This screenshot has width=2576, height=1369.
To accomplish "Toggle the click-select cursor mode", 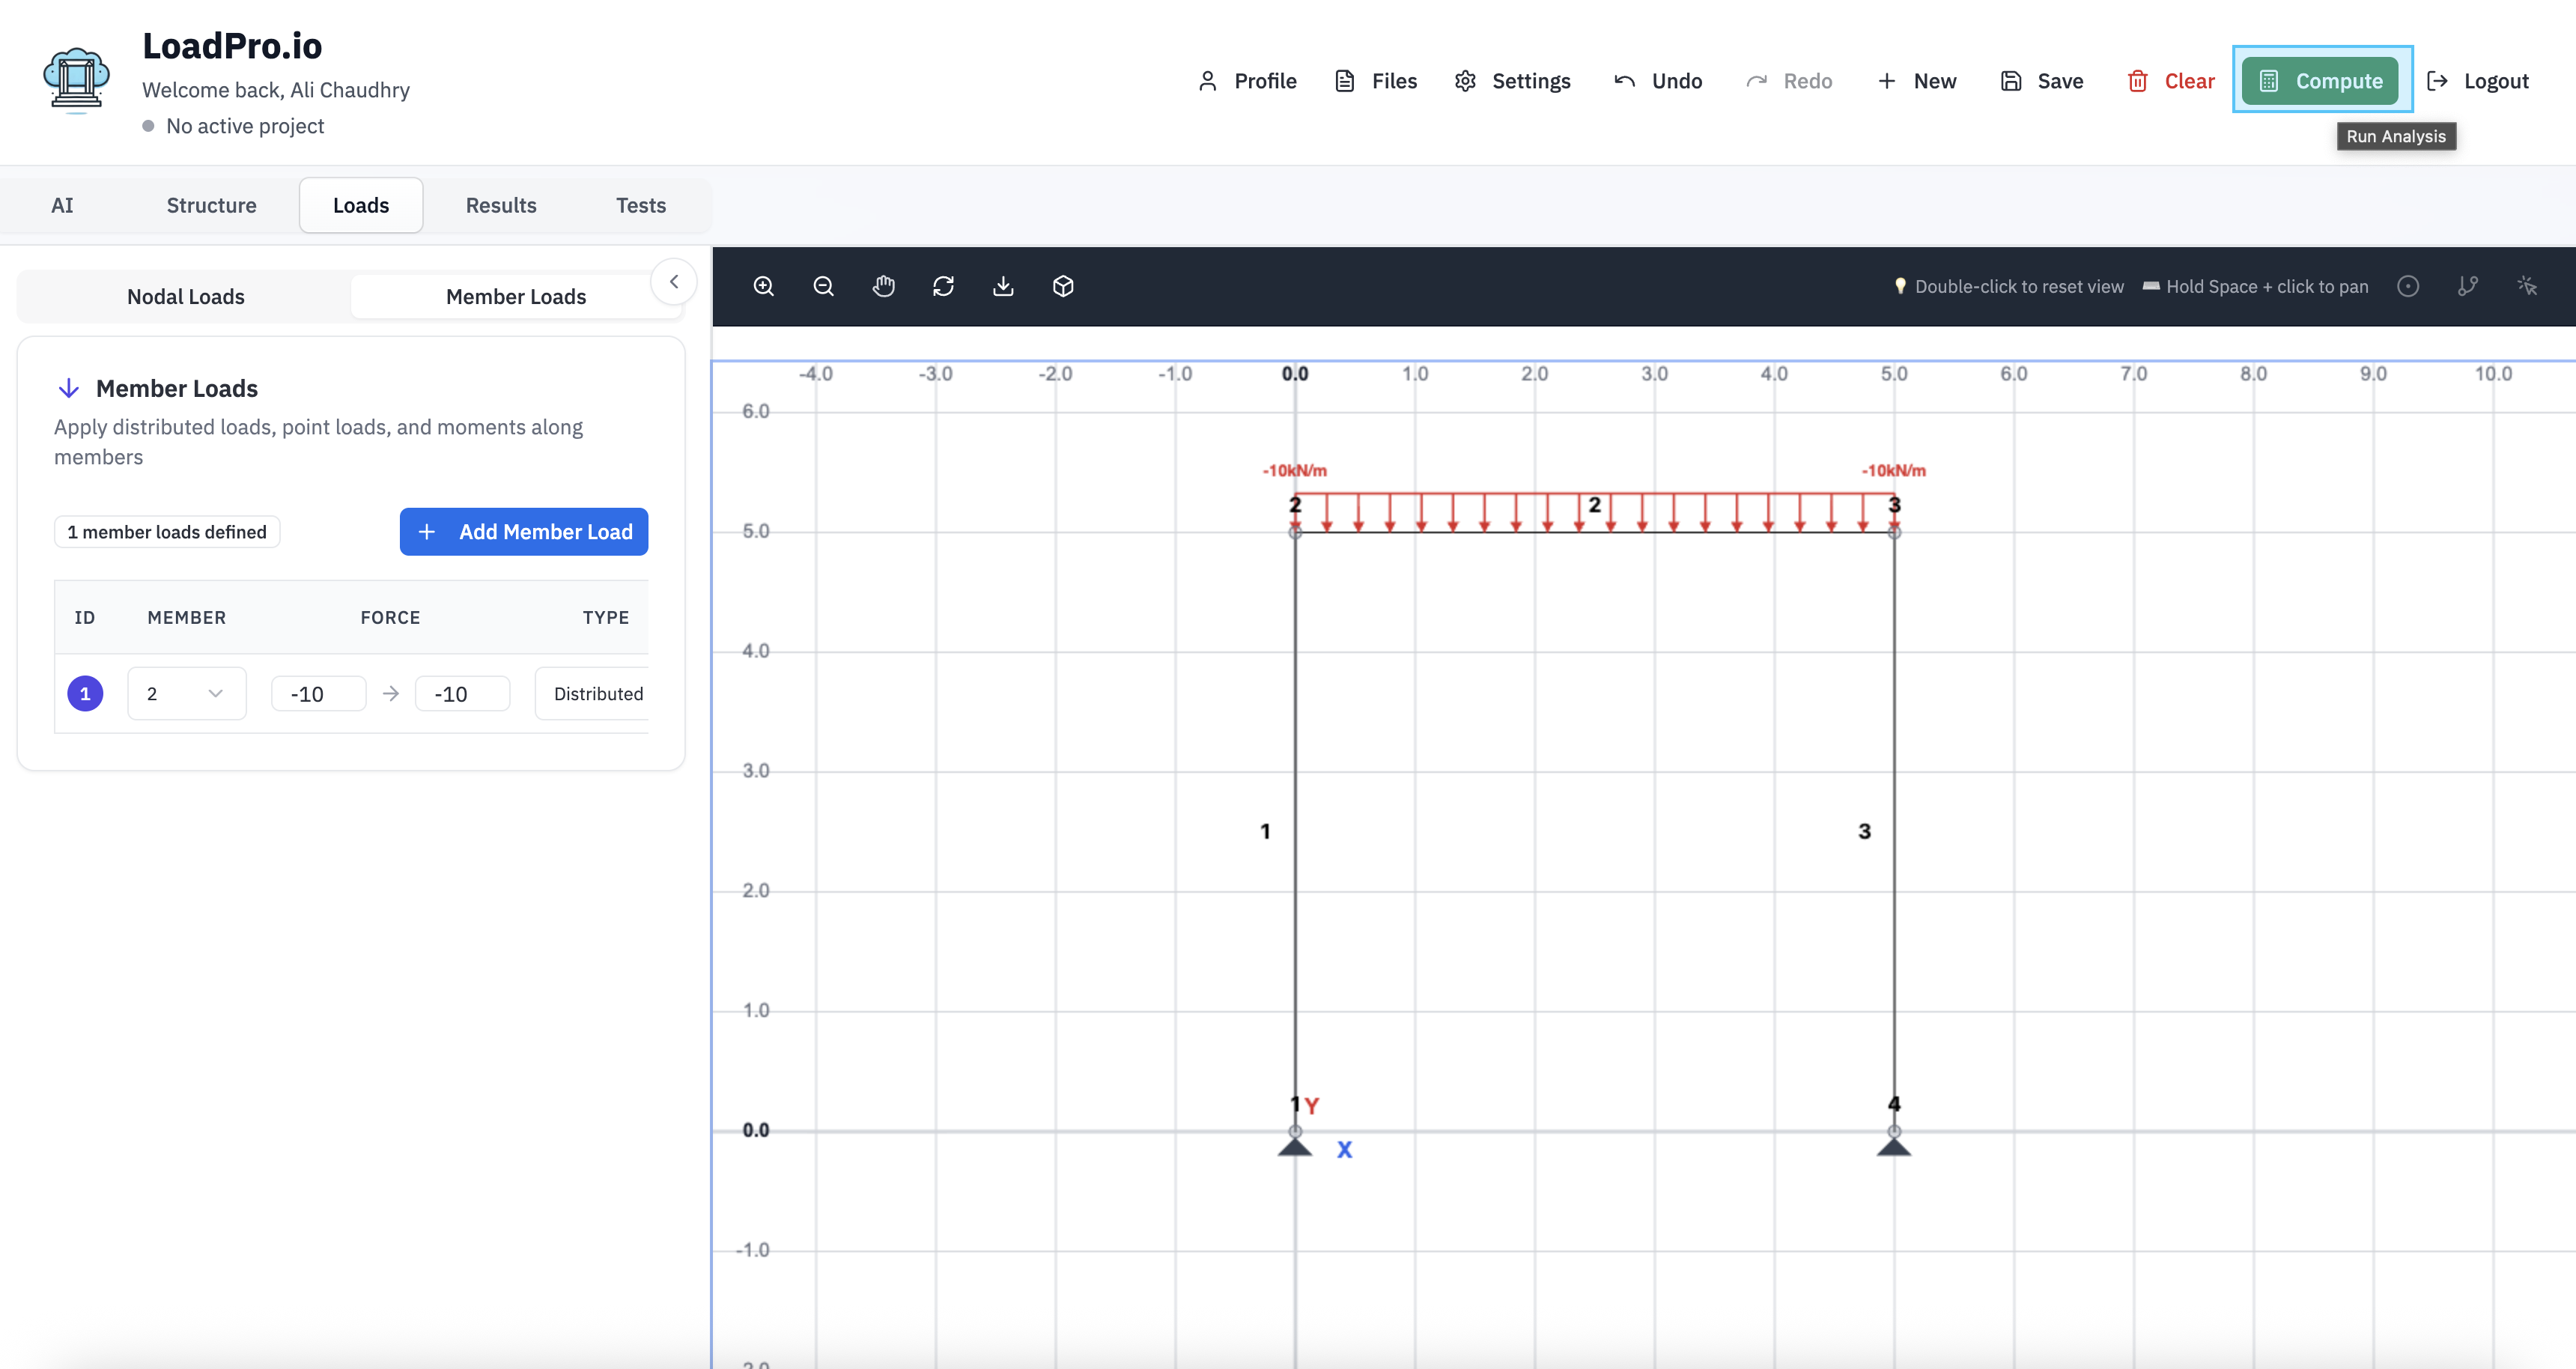I will tap(2528, 286).
